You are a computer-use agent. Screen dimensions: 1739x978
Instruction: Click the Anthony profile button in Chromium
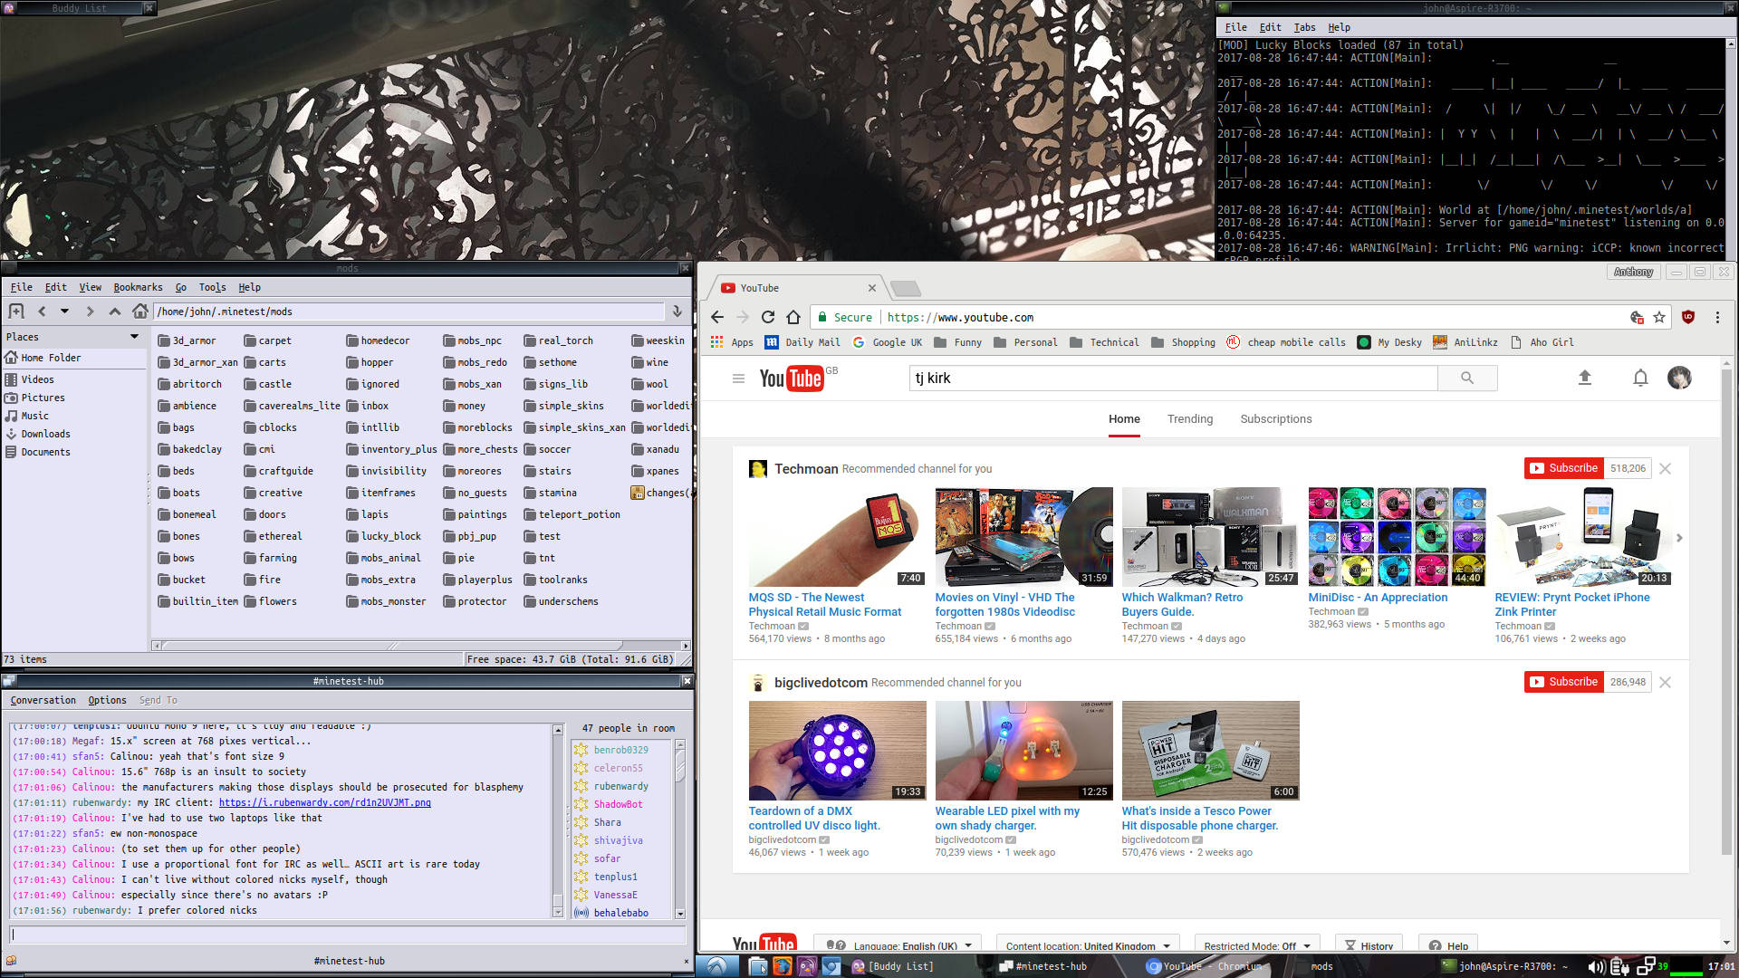pos(1633,272)
